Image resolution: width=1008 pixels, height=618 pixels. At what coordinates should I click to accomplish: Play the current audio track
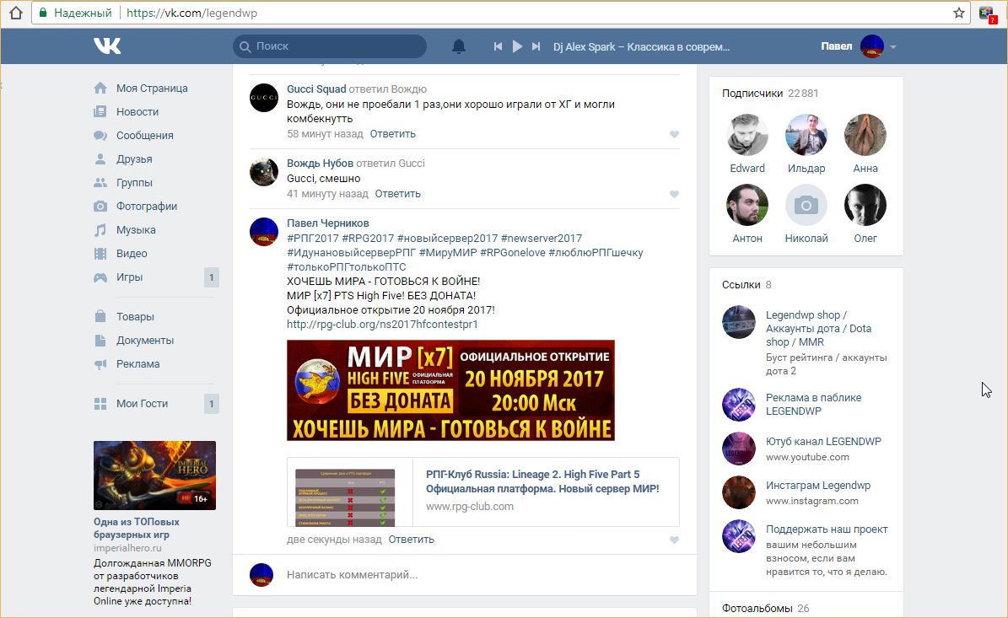click(x=517, y=46)
